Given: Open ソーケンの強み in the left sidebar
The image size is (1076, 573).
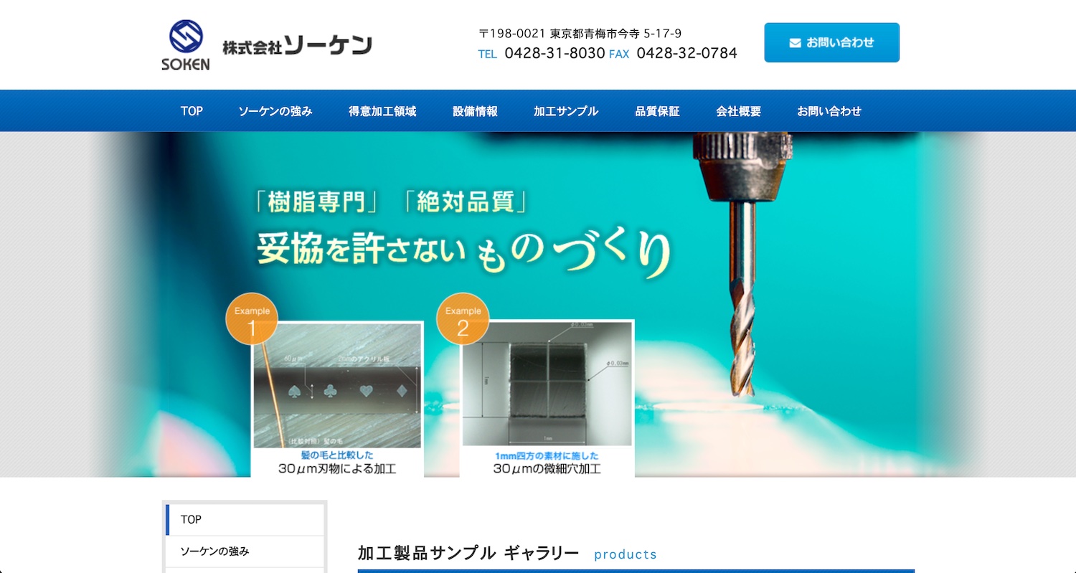Looking at the screenshot, I should 245,551.
